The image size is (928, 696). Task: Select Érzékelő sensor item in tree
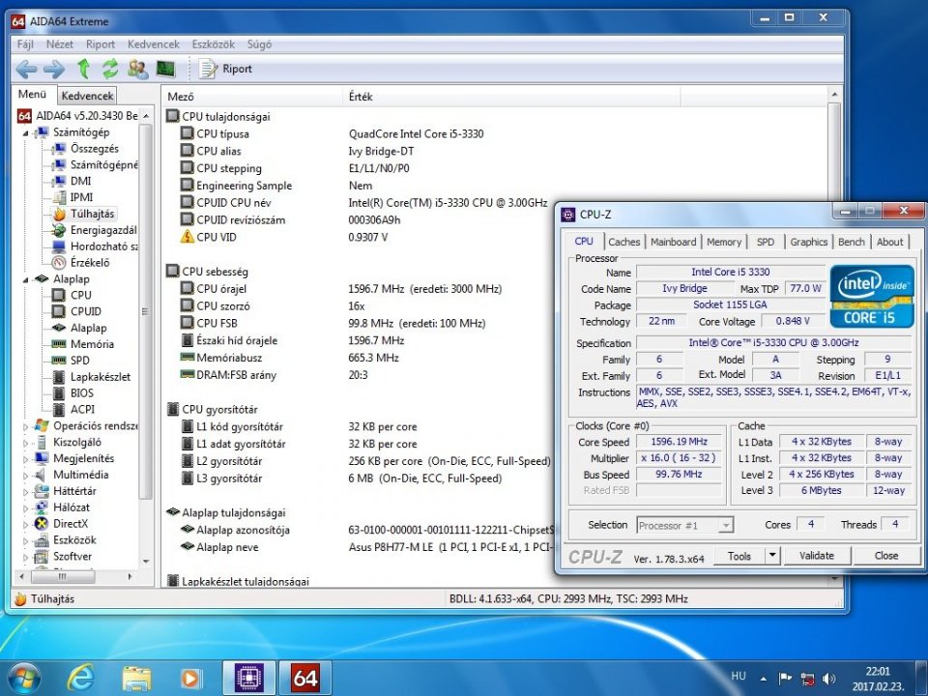[x=89, y=262]
